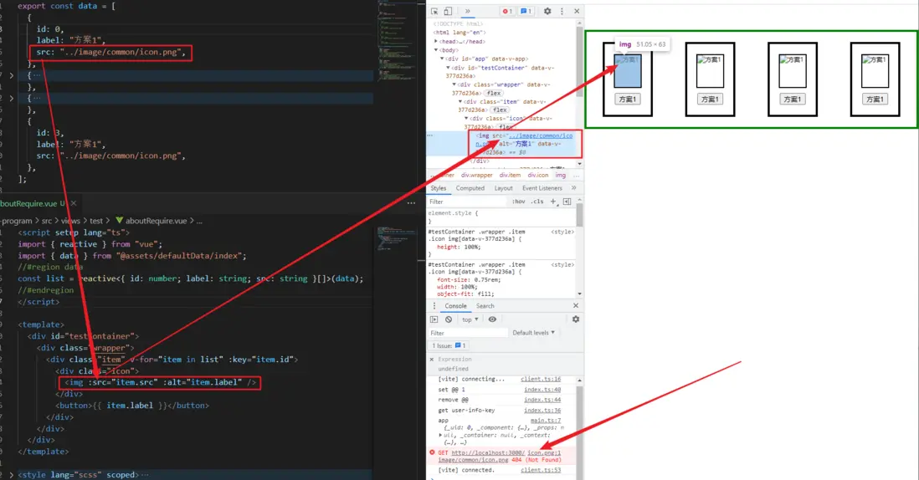919x480 pixels.
Task: Switch to the Computed tab
Action: 470,188
